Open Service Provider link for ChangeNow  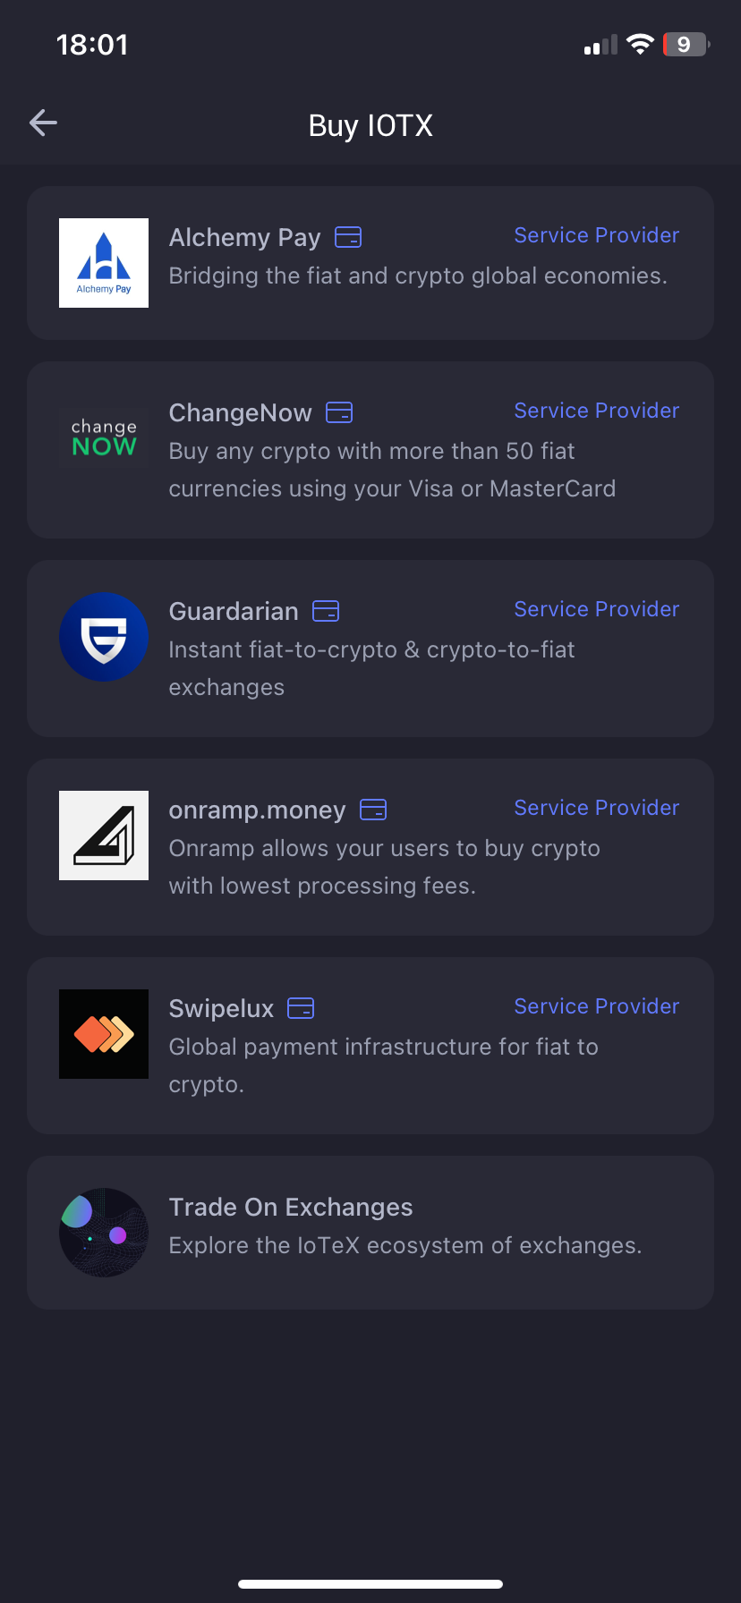point(597,411)
